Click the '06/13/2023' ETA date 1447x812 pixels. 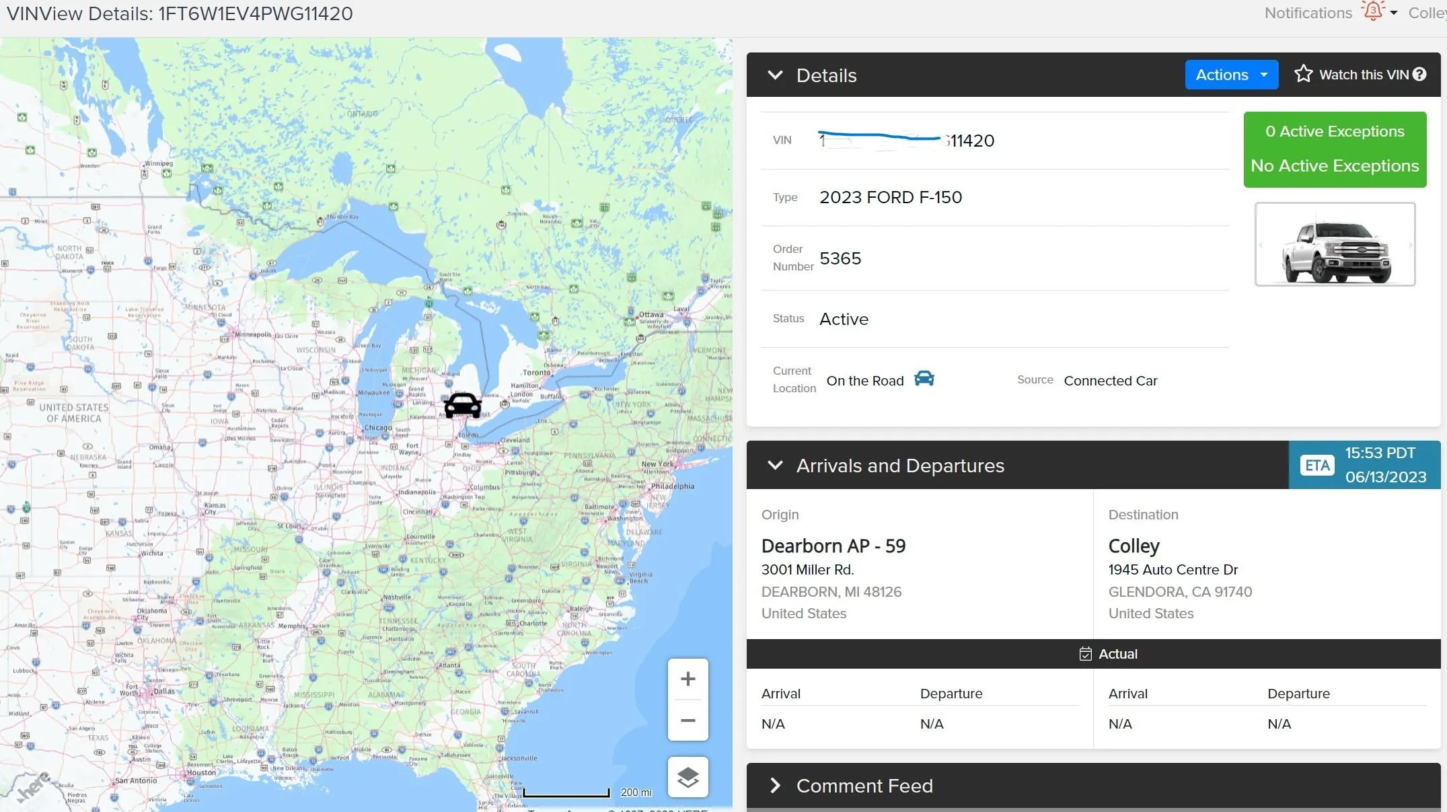pyautogui.click(x=1386, y=477)
